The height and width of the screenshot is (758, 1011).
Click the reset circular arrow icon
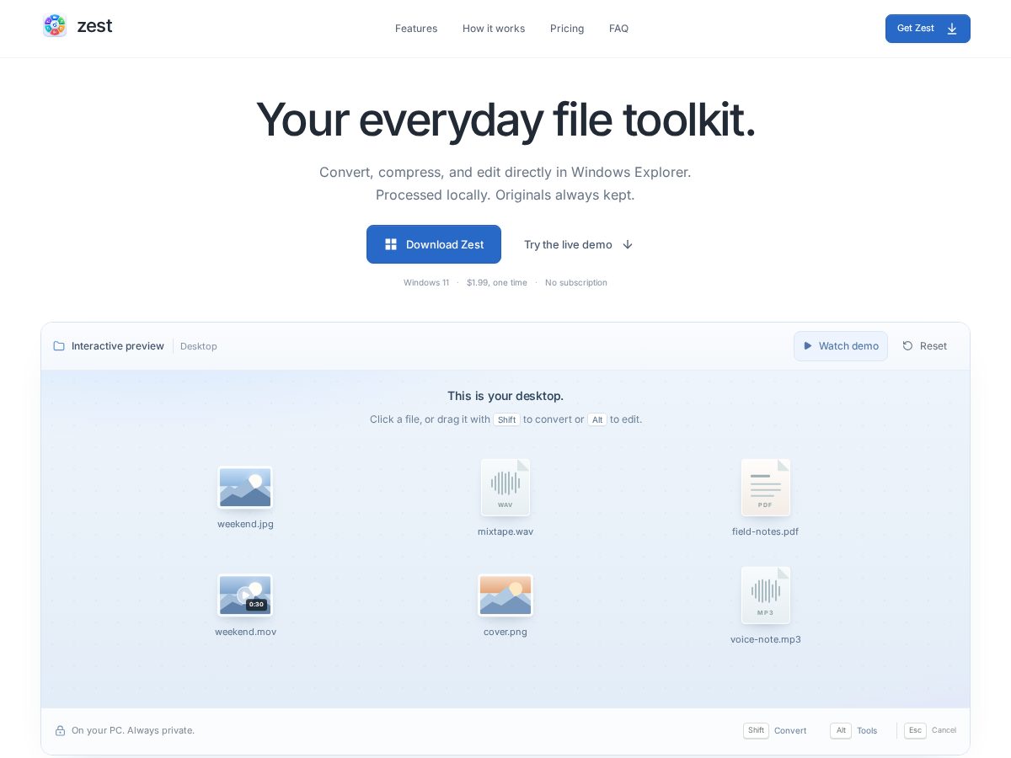pyautogui.click(x=907, y=346)
